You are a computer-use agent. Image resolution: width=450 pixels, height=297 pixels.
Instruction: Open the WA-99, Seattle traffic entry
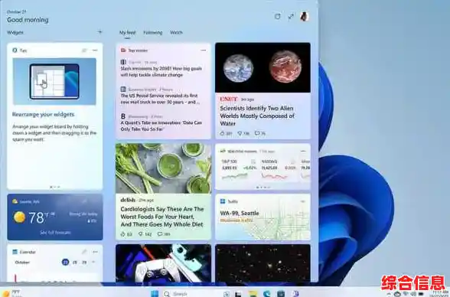240,213
